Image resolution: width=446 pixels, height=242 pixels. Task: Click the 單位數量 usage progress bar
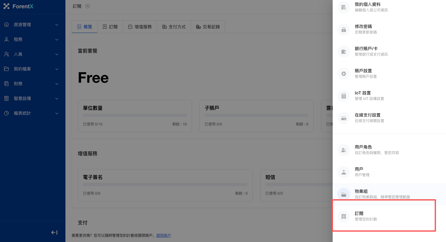tap(135, 115)
